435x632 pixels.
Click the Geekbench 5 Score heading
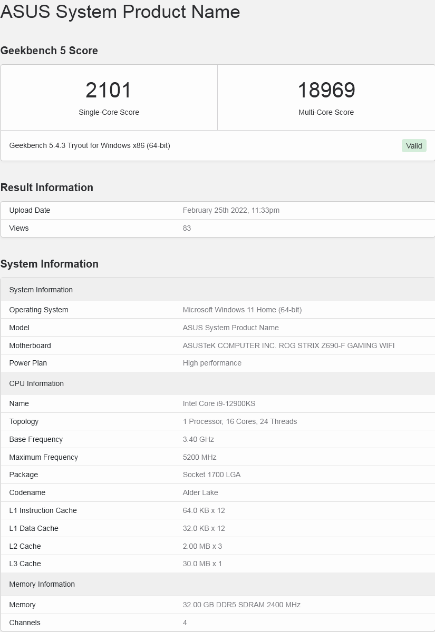49,51
